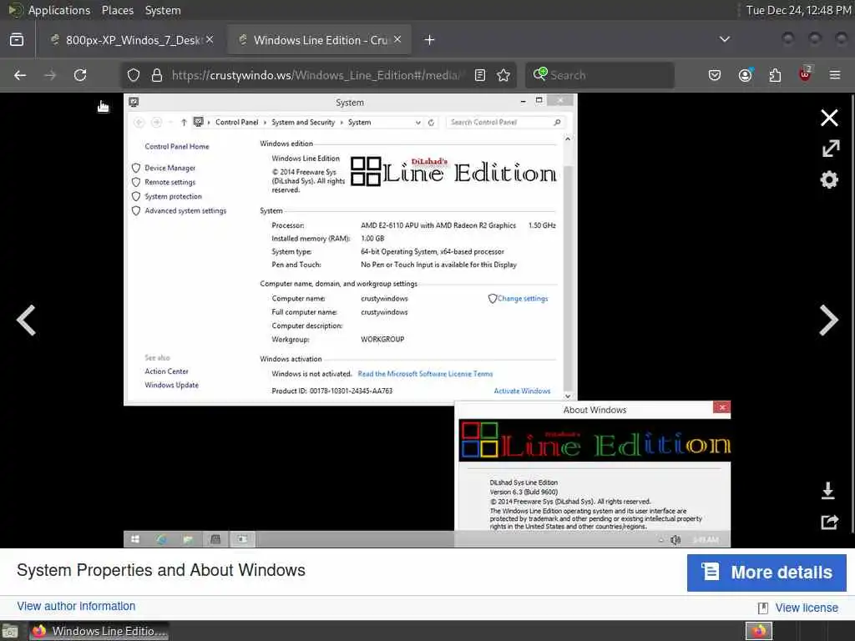Open the Pocket save icon

coord(715,75)
